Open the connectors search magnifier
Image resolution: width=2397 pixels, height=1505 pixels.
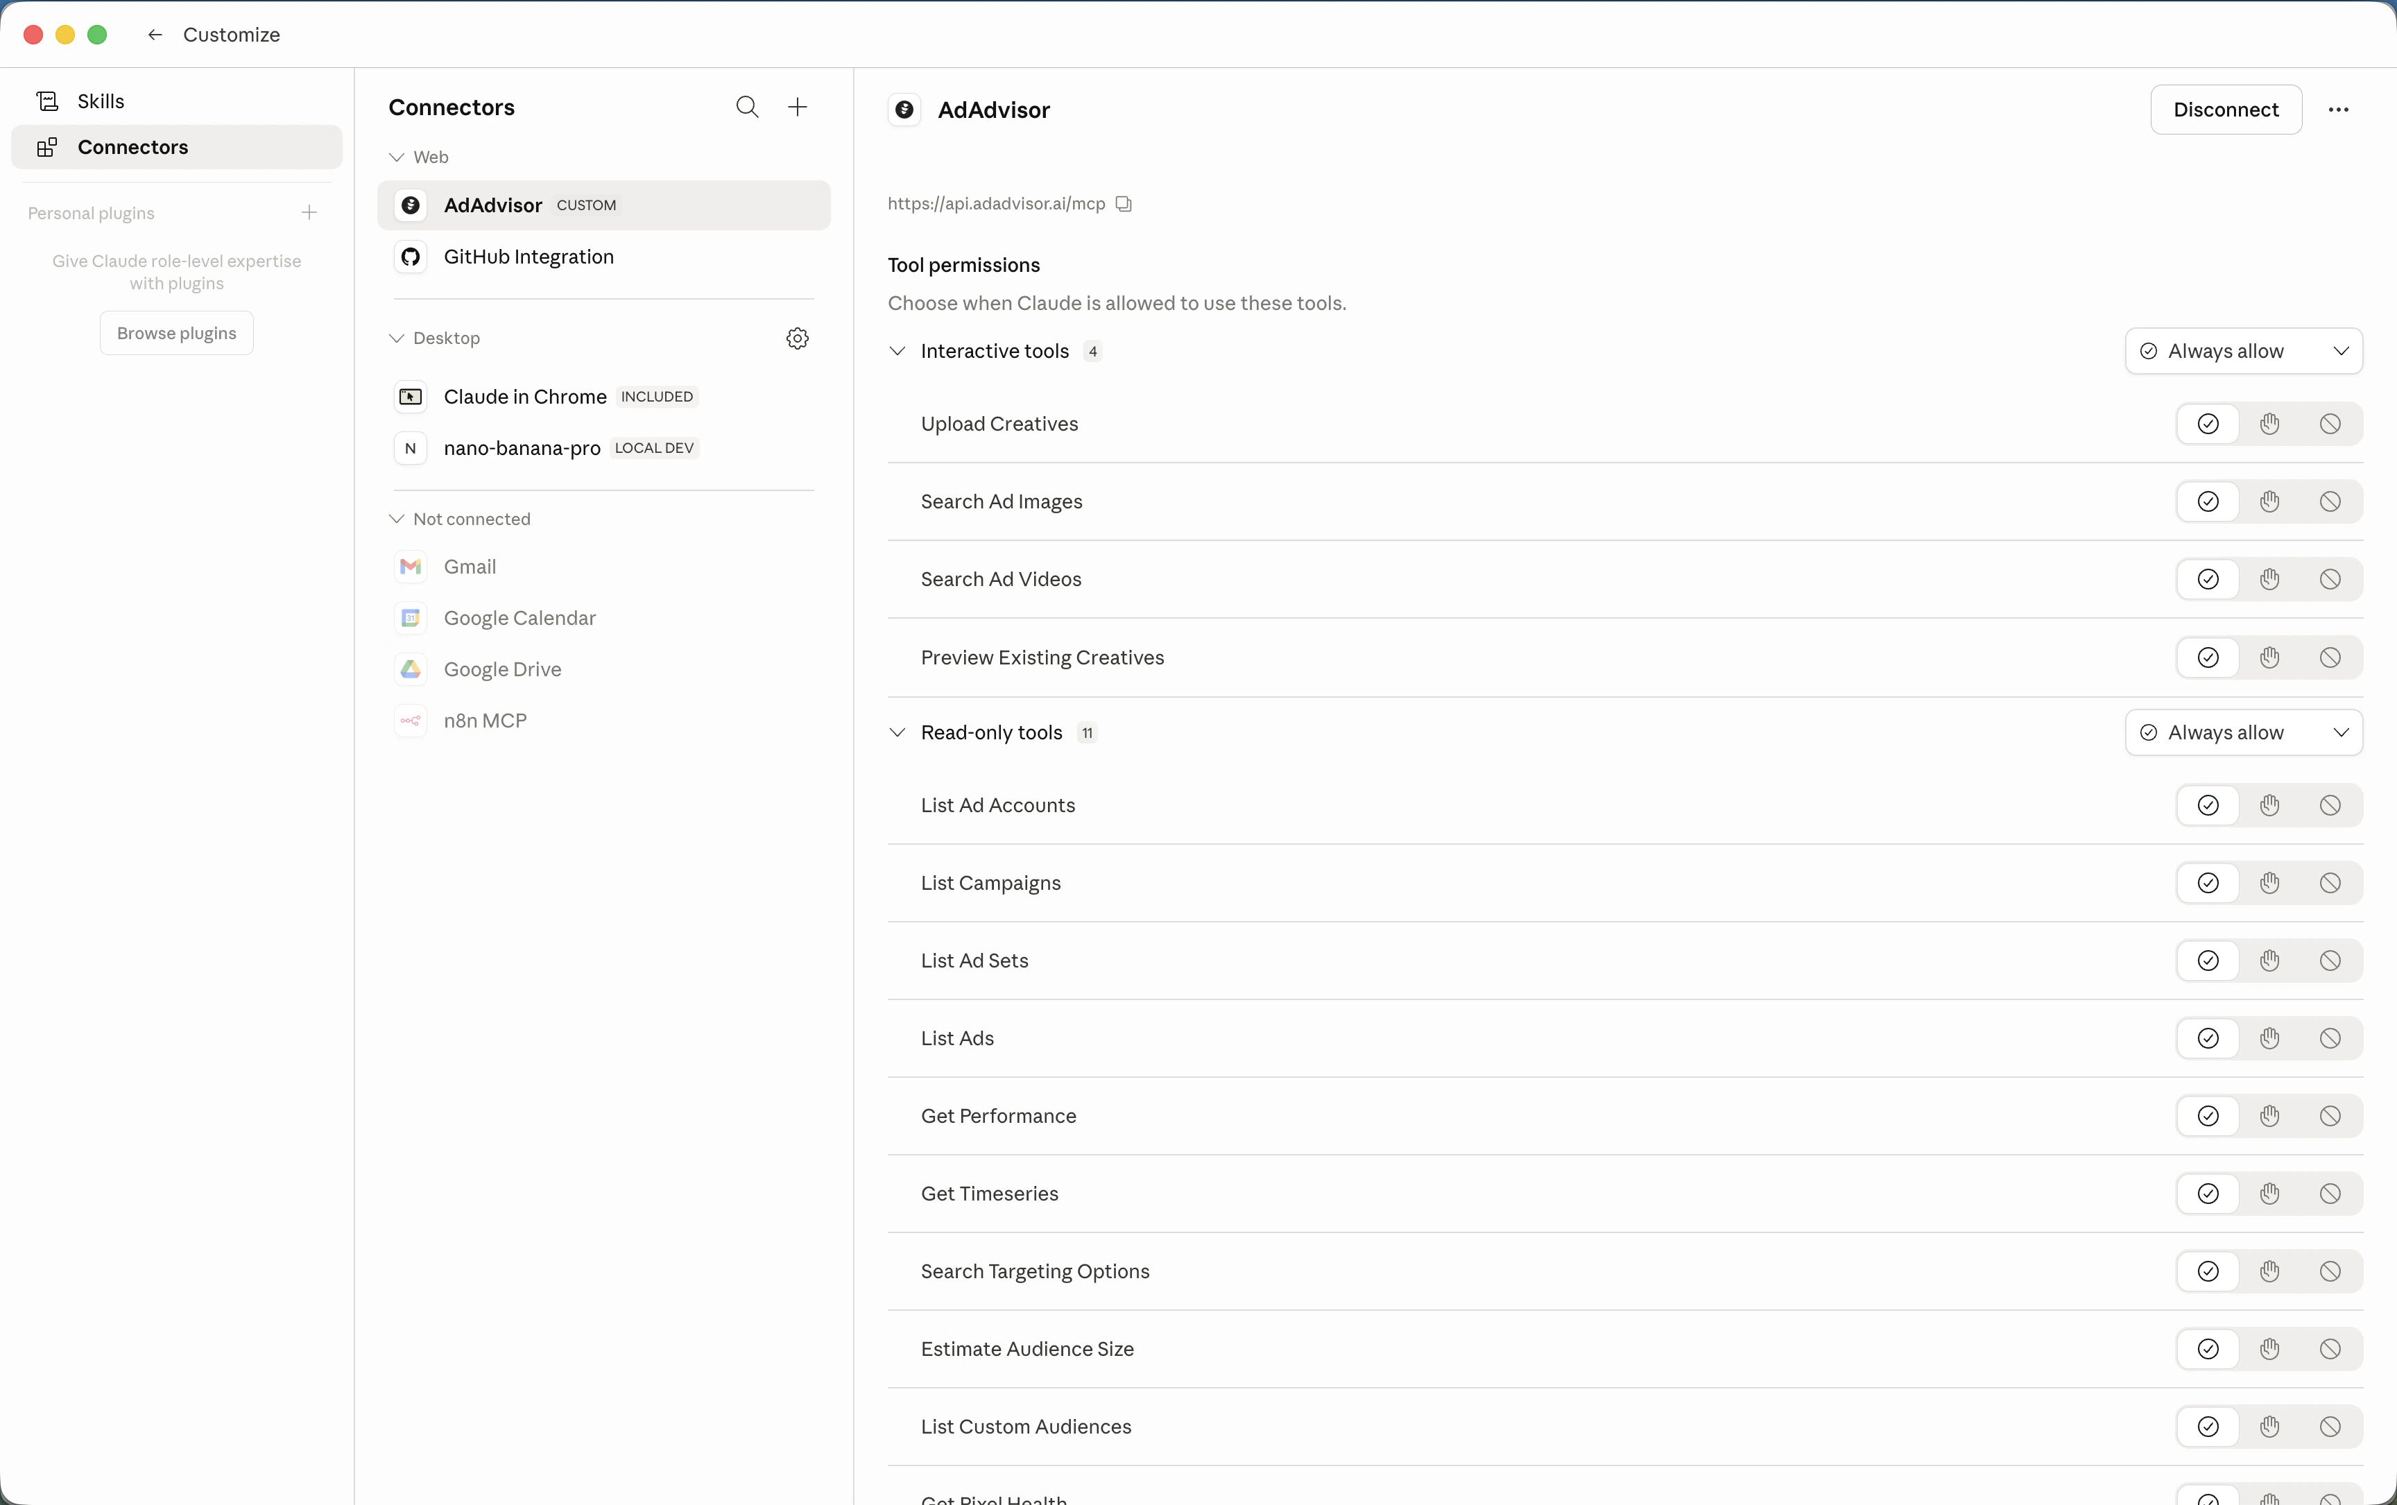[748, 108]
